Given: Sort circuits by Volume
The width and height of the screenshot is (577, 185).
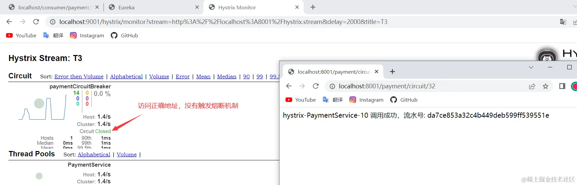Looking at the screenshot, I should tap(159, 76).
